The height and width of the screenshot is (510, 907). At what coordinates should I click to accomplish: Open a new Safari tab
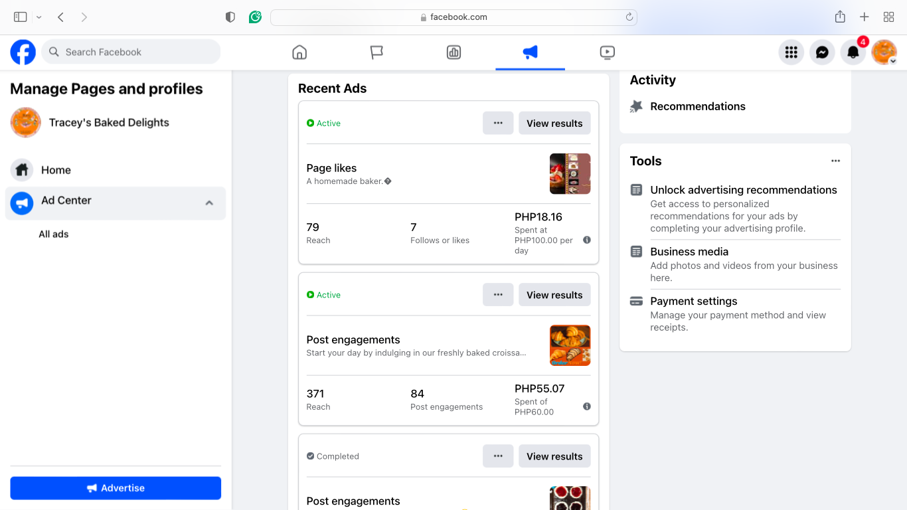tap(864, 17)
